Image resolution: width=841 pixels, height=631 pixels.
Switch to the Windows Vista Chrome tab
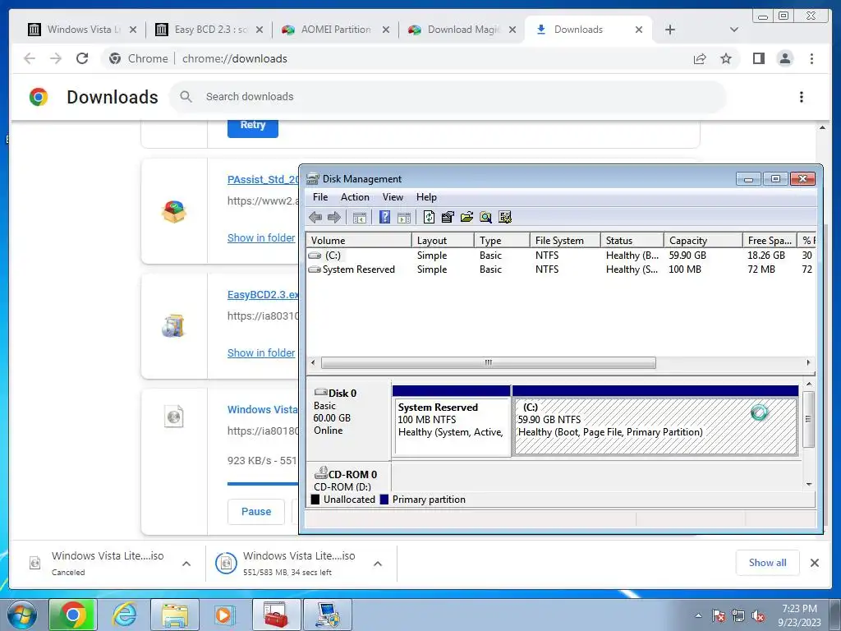click(x=82, y=30)
